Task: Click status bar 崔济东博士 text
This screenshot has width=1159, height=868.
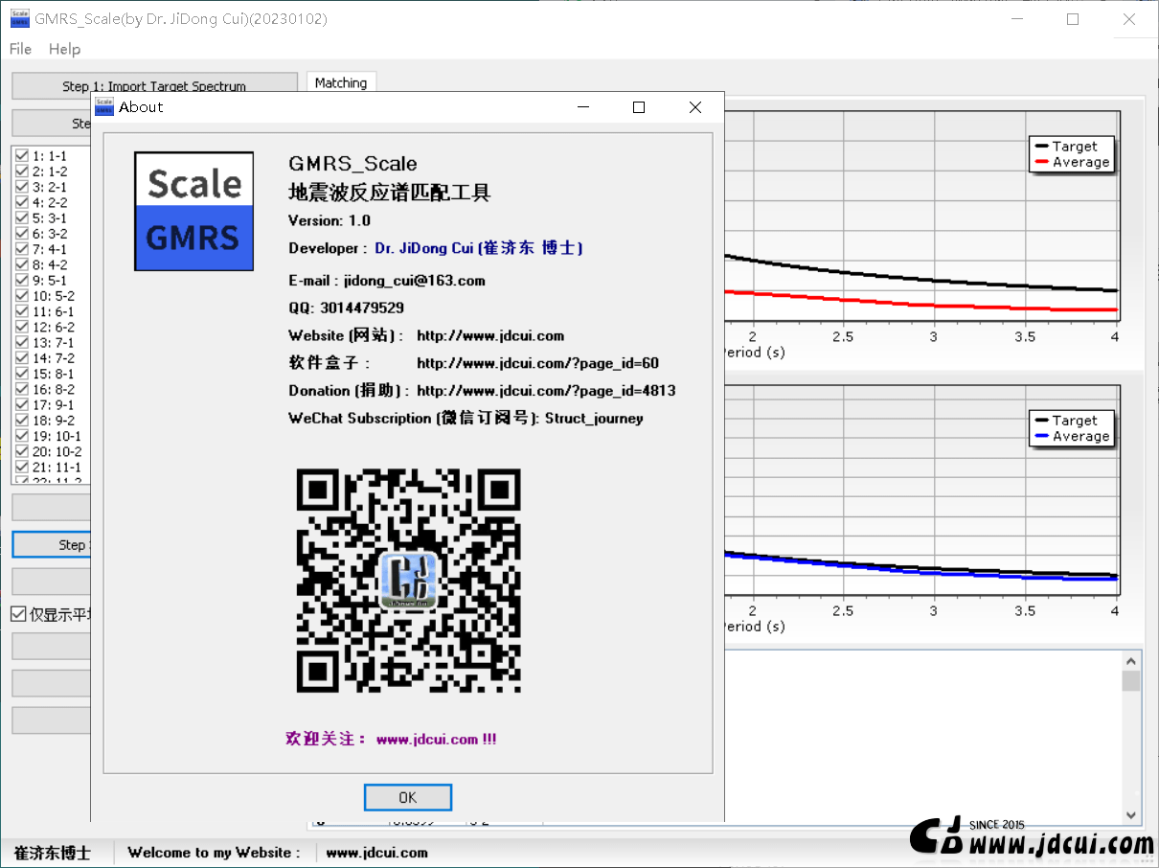Action: 52,853
